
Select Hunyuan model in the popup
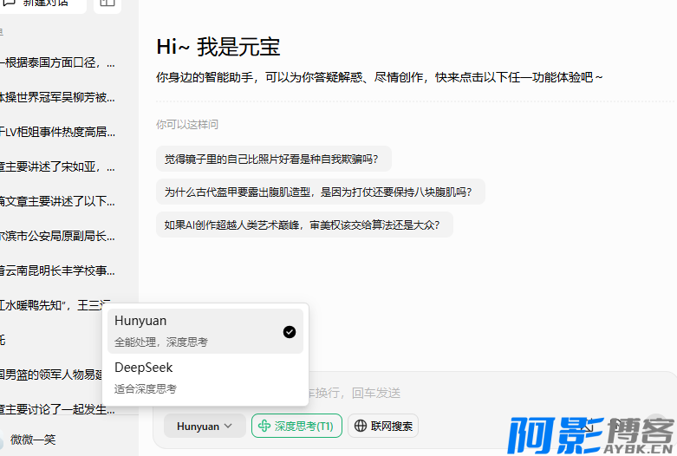click(205, 331)
